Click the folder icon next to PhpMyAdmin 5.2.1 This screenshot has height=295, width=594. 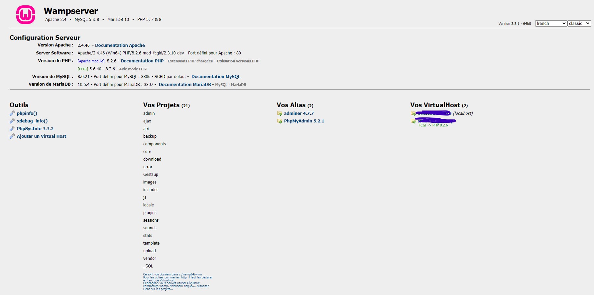click(x=280, y=121)
